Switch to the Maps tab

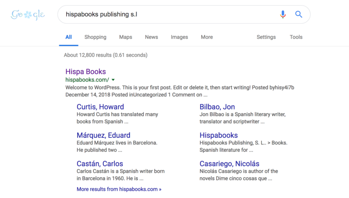(x=126, y=37)
